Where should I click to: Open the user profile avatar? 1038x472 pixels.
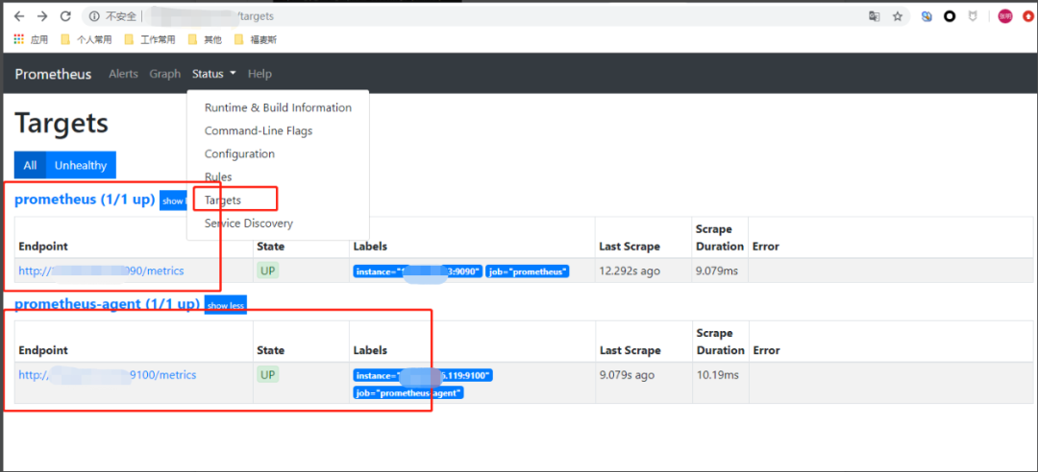[x=1005, y=16]
